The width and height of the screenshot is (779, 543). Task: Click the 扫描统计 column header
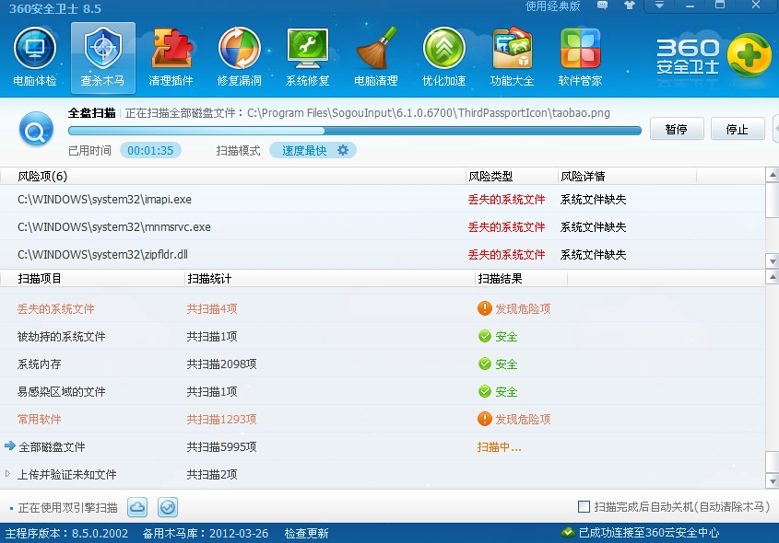330,278
